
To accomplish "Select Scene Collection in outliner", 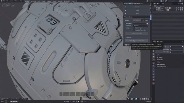I will point(160,6).
